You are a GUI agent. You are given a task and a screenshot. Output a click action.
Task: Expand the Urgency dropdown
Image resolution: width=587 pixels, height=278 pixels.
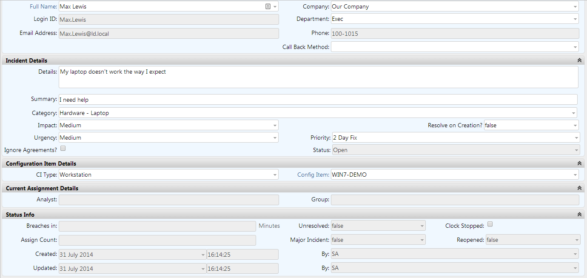click(x=275, y=138)
